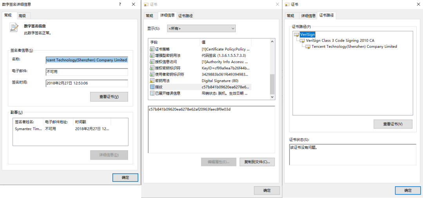Click the 已展开错误信息 field icon
This screenshot has width=423, height=198.
[152, 93]
